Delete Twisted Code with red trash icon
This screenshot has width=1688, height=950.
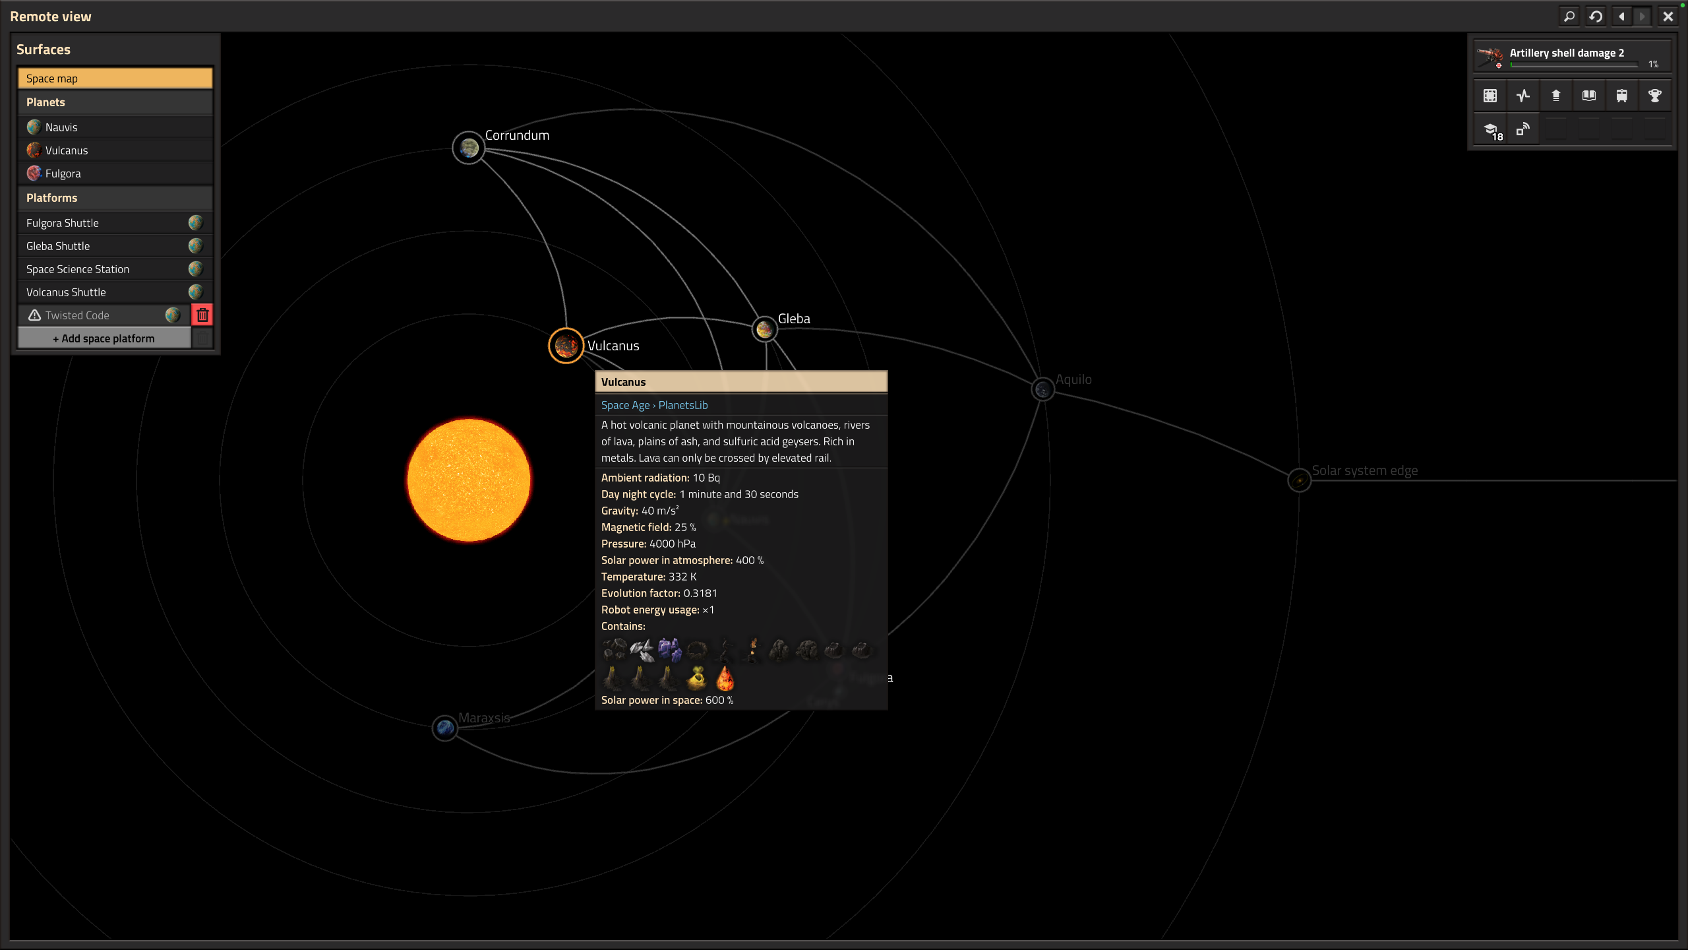tap(202, 315)
